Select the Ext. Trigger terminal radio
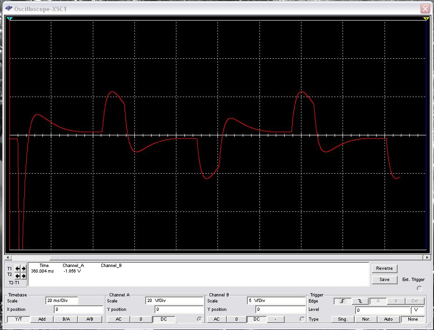The width and height of the screenshot is (434, 330). tap(419, 288)
